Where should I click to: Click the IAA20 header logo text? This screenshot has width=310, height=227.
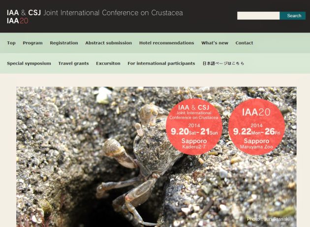pyautogui.click(x=17, y=21)
